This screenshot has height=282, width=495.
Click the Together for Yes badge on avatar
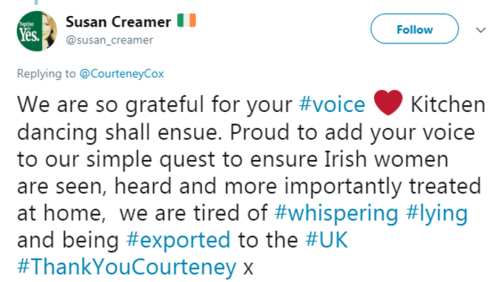pos(28,32)
